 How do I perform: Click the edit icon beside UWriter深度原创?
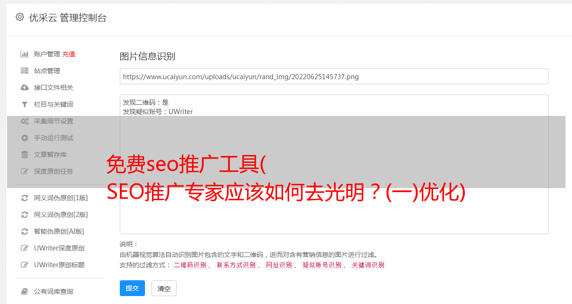[25, 248]
